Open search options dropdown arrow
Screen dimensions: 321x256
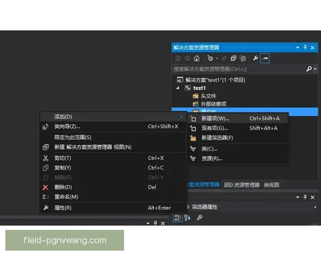pyautogui.click(x=315, y=69)
